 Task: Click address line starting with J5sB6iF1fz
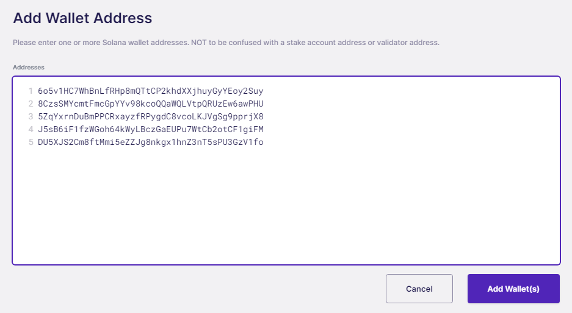pyautogui.click(x=151, y=129)
